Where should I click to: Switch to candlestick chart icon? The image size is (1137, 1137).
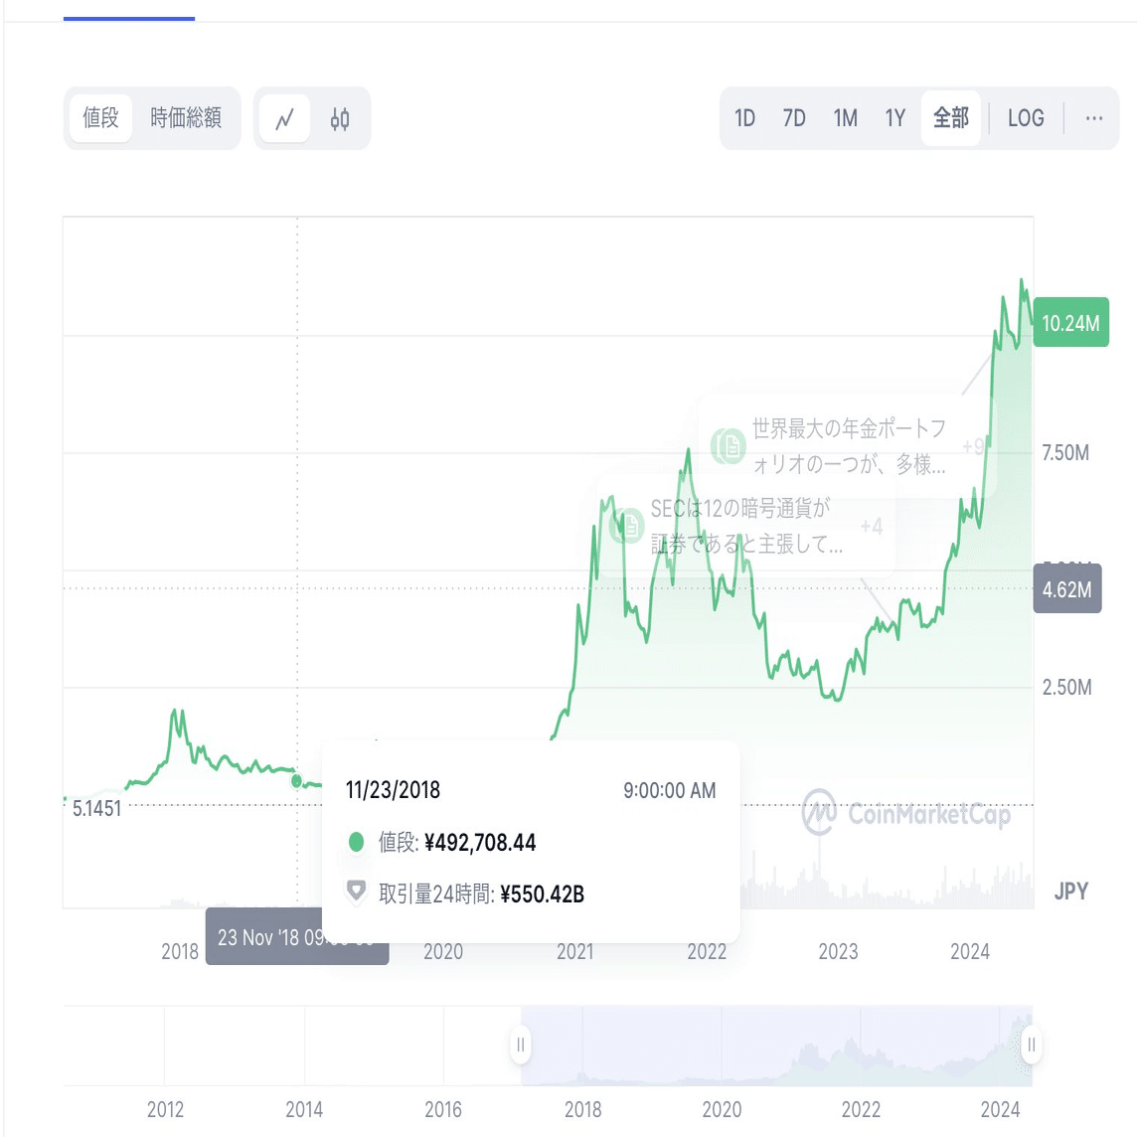pyautogui.click(x=340, y=119)
